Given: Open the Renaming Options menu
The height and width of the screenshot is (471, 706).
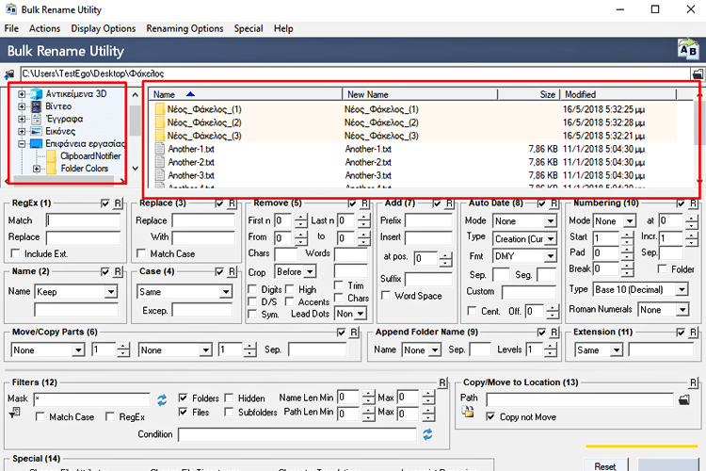Looking at the screenshot, I should click(x=185, y=28).
